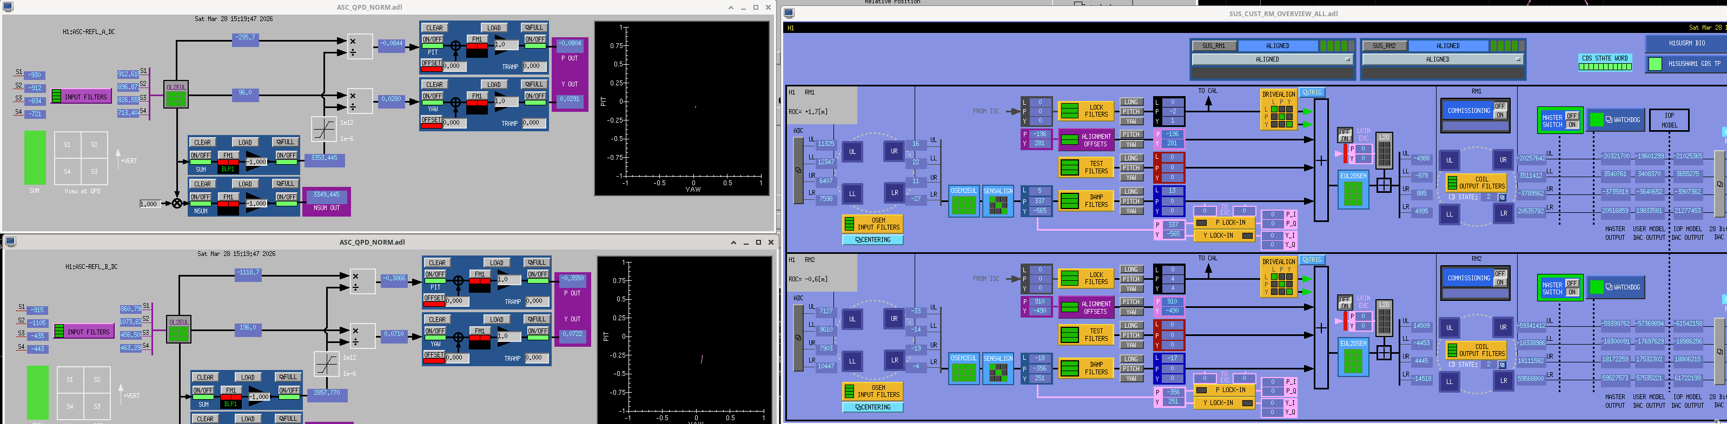Select the UR OSEM sensor block beside RM2 ADC

tap(895, 319)
